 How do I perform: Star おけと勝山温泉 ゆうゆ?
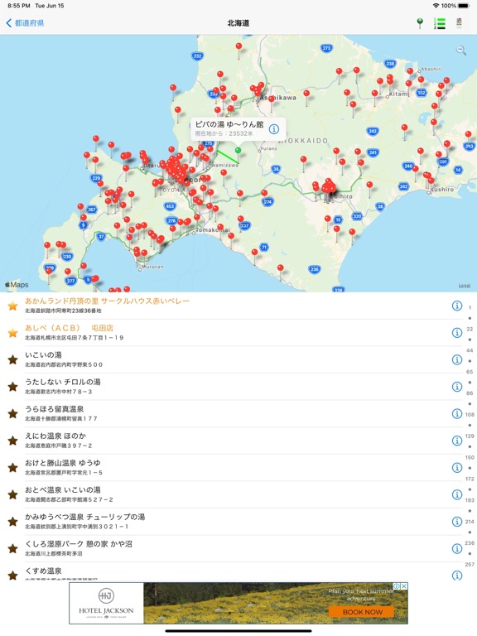tap(13, 467)
